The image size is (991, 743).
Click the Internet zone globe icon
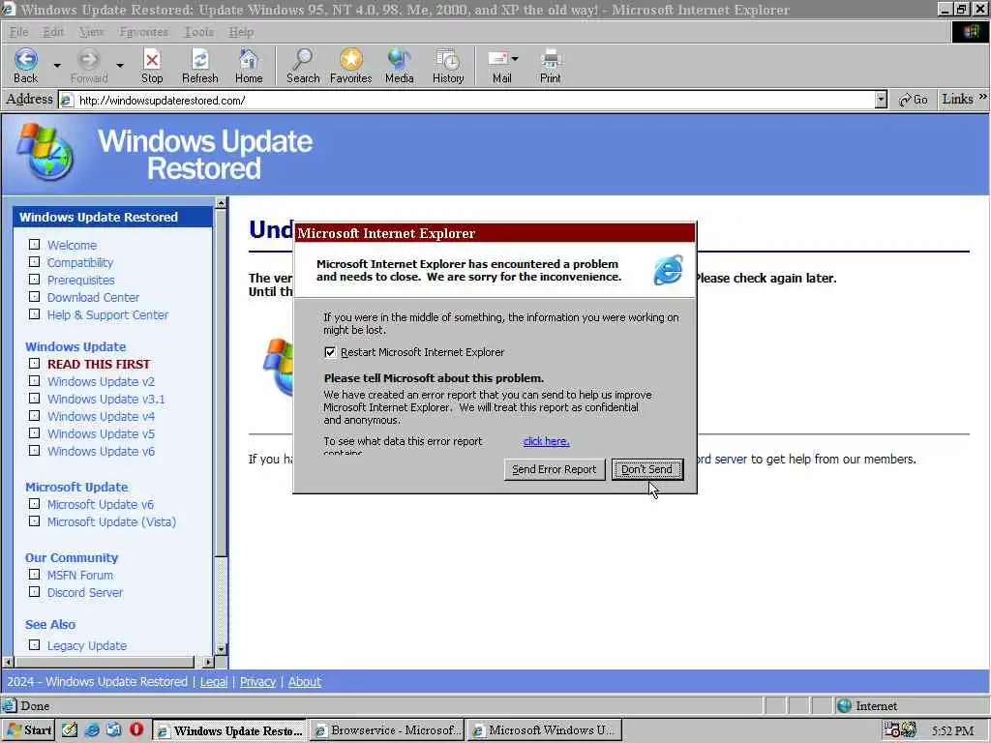844,705
